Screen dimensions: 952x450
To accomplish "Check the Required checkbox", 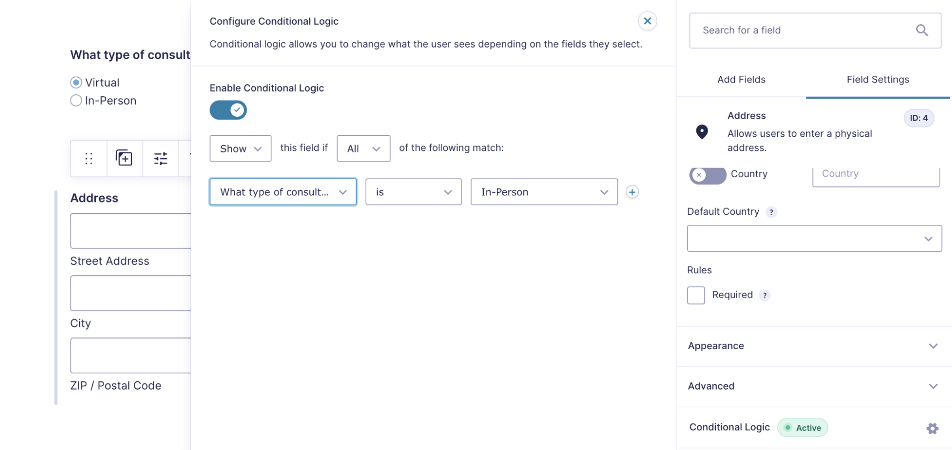I will tap(696, 295).
